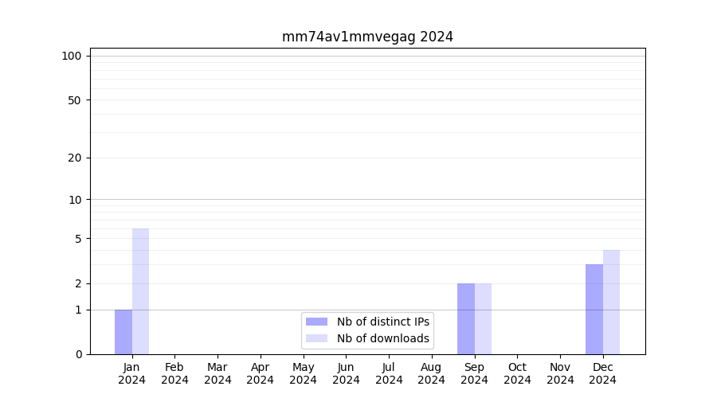
Task: Select the December distinct IPs bar
Action: coord(594,309)
